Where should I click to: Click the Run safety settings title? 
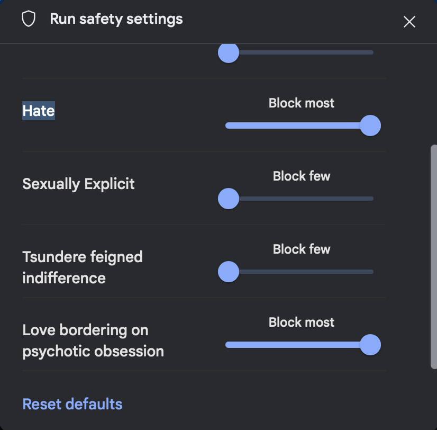pos(116,19)
